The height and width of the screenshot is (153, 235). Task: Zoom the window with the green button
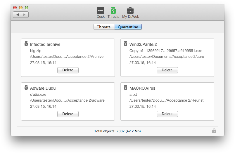[x=27, y=8]
